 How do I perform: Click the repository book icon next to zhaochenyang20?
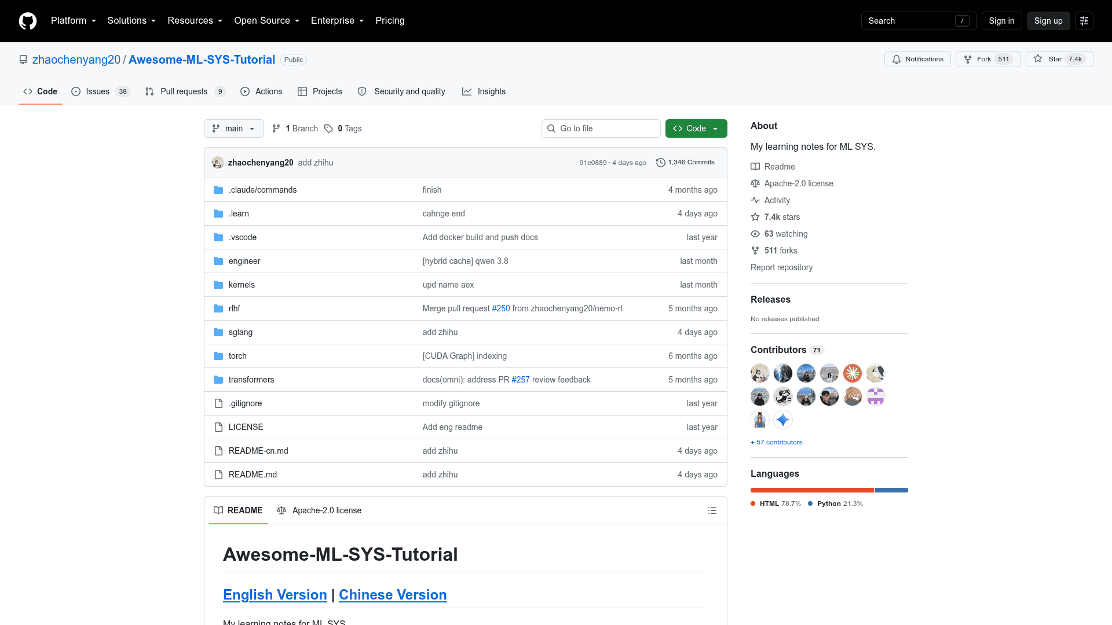coord(23,60)
